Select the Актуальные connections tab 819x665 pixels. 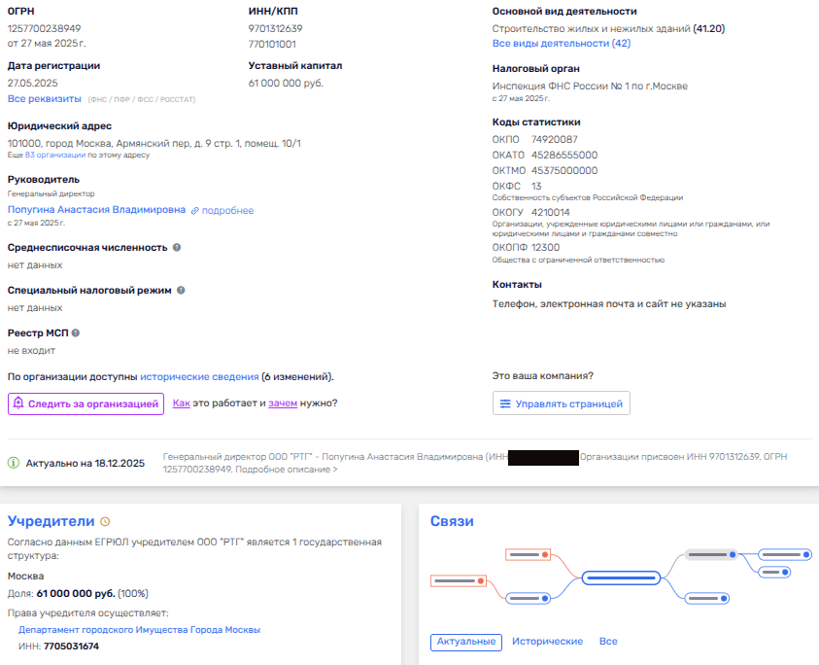(x=466, y=642)
